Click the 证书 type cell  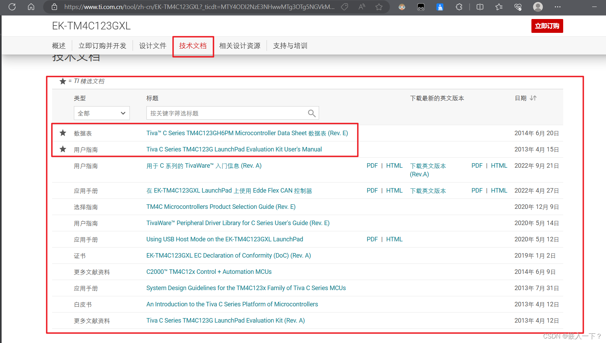tap(80, 256)
